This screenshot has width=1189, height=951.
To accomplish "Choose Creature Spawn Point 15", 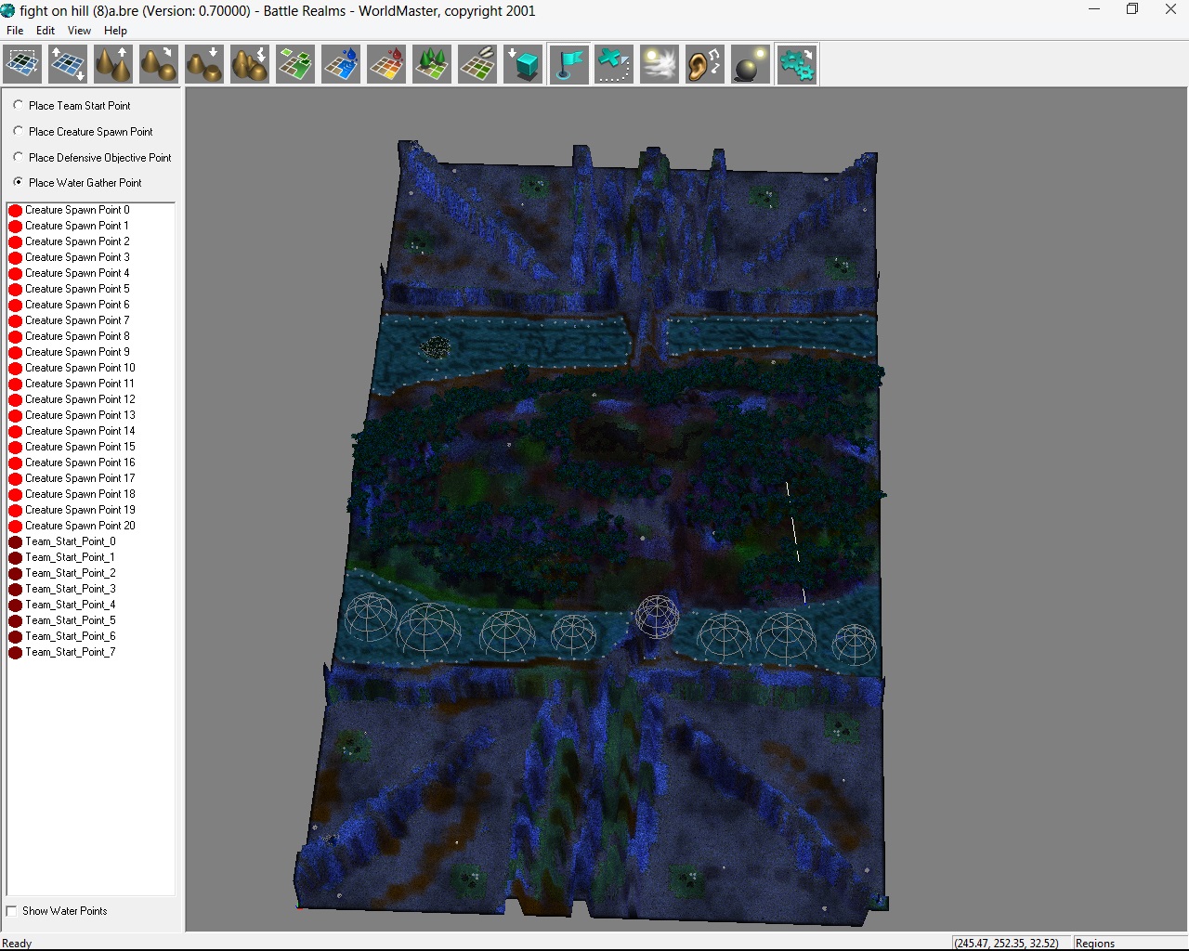I will [x=72, y=447].
